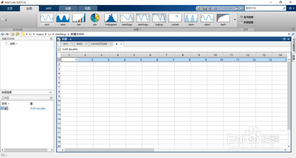Select the stairs plot type
This screenshot has width=296, height=158.
pyautogui.click(x=207, y=20)
